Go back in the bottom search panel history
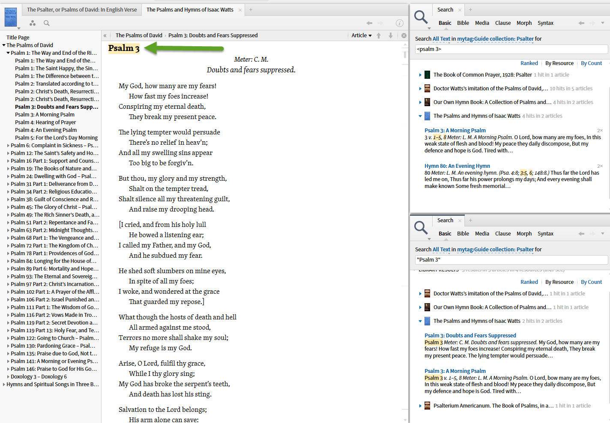610x423 pixels. [x=581, y=234]
